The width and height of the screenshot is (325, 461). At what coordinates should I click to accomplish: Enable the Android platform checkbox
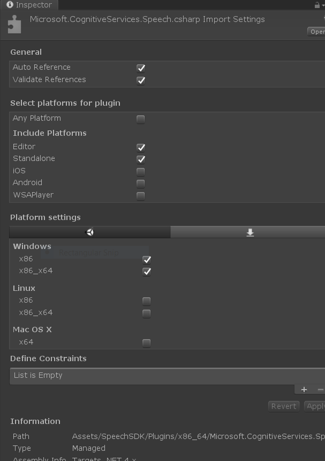pos(140,184)
